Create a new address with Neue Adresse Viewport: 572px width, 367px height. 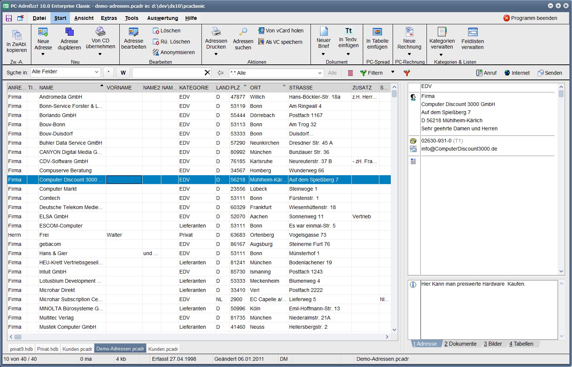coord(43,39)
